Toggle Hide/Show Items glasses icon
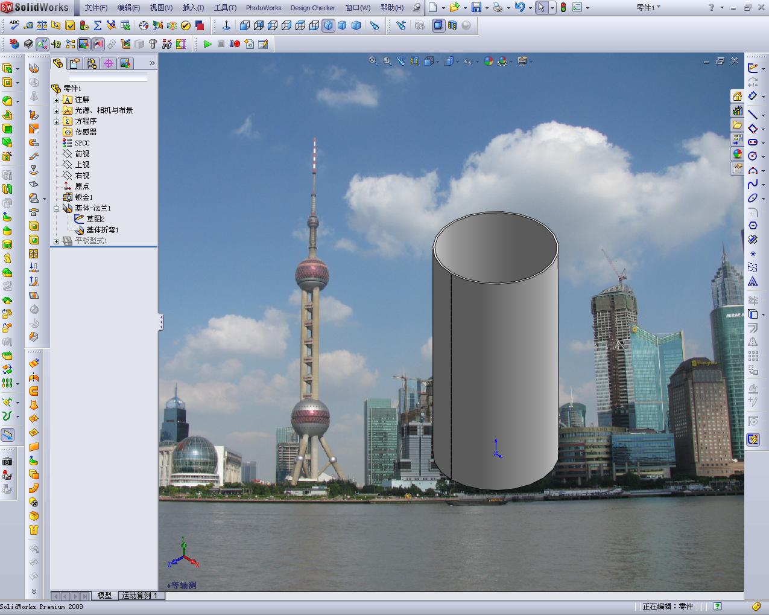The image size is (769, 615). coord(467,61)
